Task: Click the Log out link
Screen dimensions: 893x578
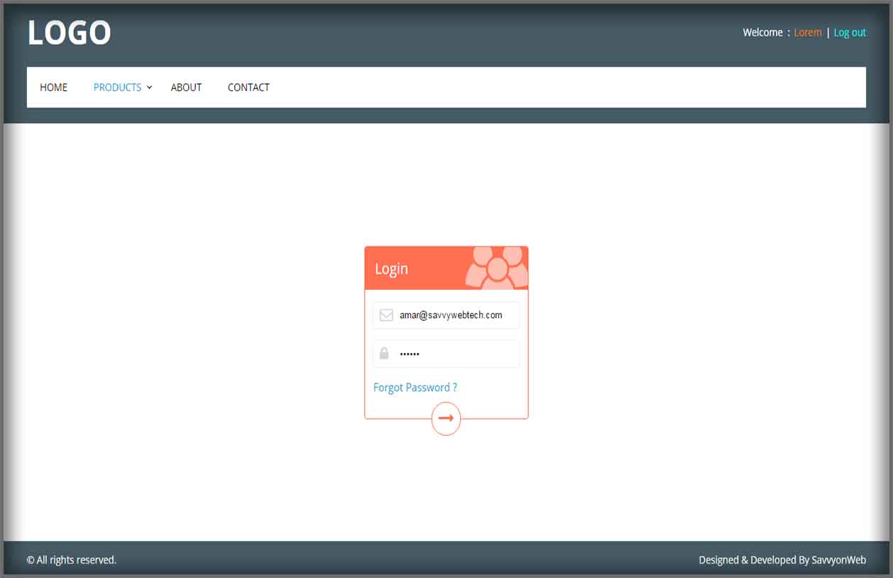Action: click(x=850, y=33)
